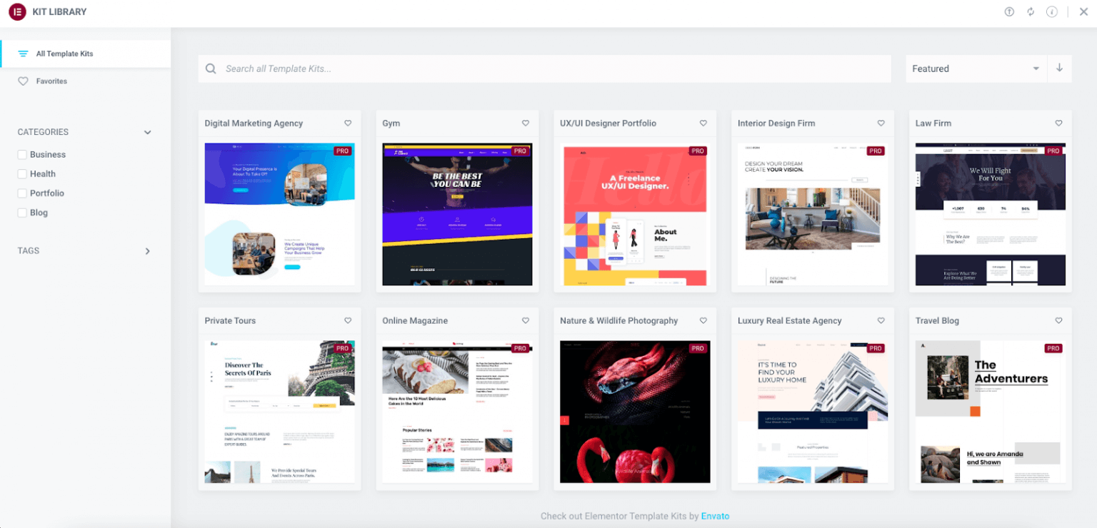
Task: Favorite the Travel Blog kit
Action: pyautogui.click(x=1058, y=321)
